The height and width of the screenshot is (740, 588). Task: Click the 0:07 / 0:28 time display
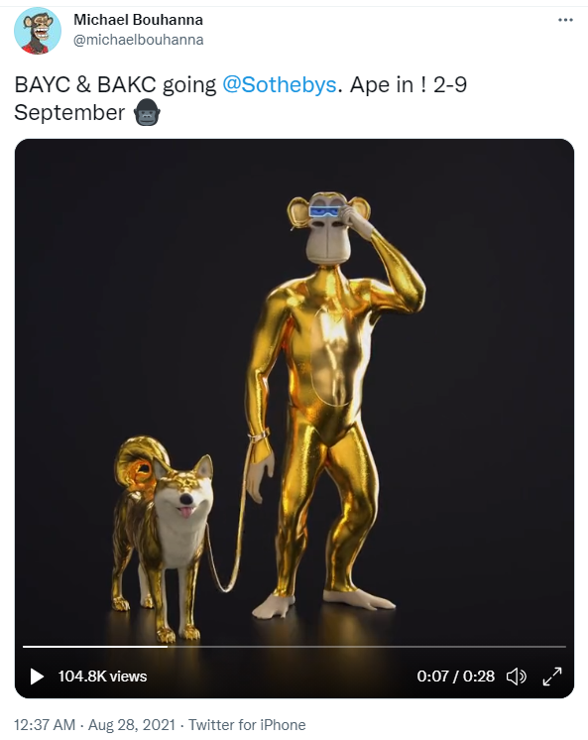pos(455,677)
